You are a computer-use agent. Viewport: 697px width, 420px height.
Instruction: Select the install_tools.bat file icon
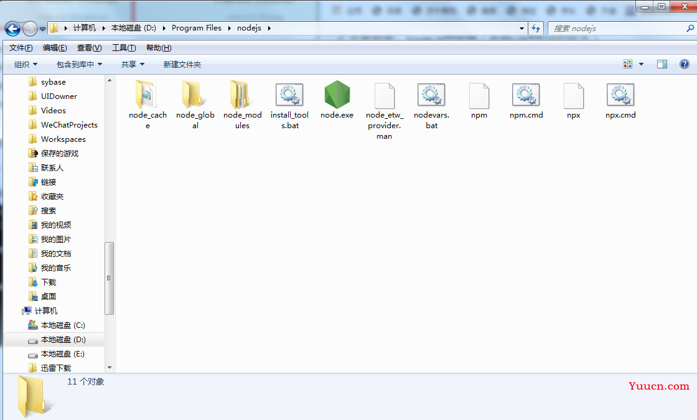(289, 95)
